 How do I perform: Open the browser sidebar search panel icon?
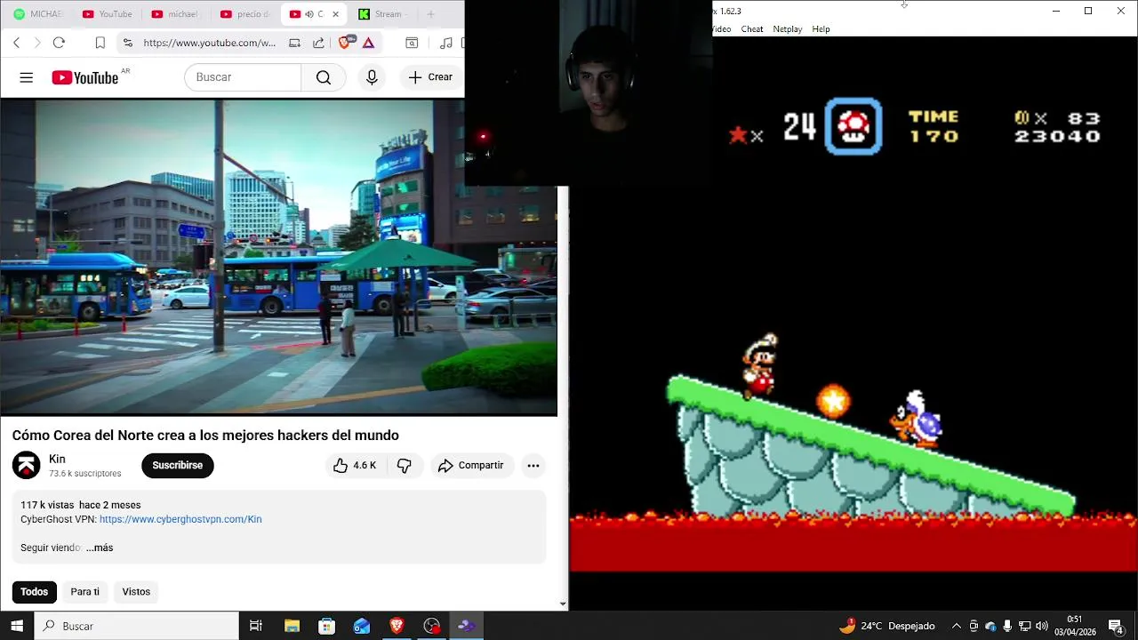pyautogui.click(x=412, y=43)
